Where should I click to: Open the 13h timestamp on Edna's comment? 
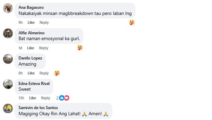[x=21, y=98]
